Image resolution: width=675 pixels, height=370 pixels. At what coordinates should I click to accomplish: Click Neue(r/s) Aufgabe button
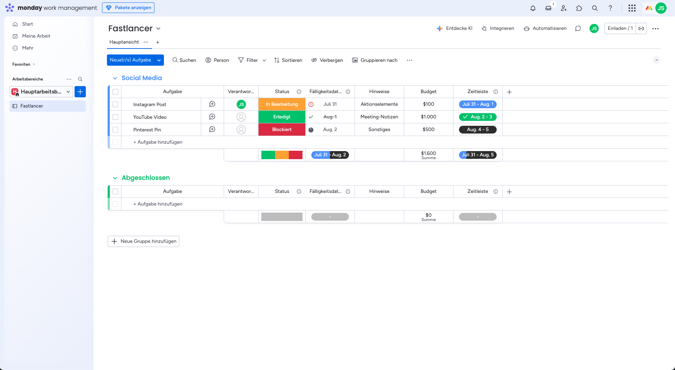pyautogui.click(x=130, y=60)
